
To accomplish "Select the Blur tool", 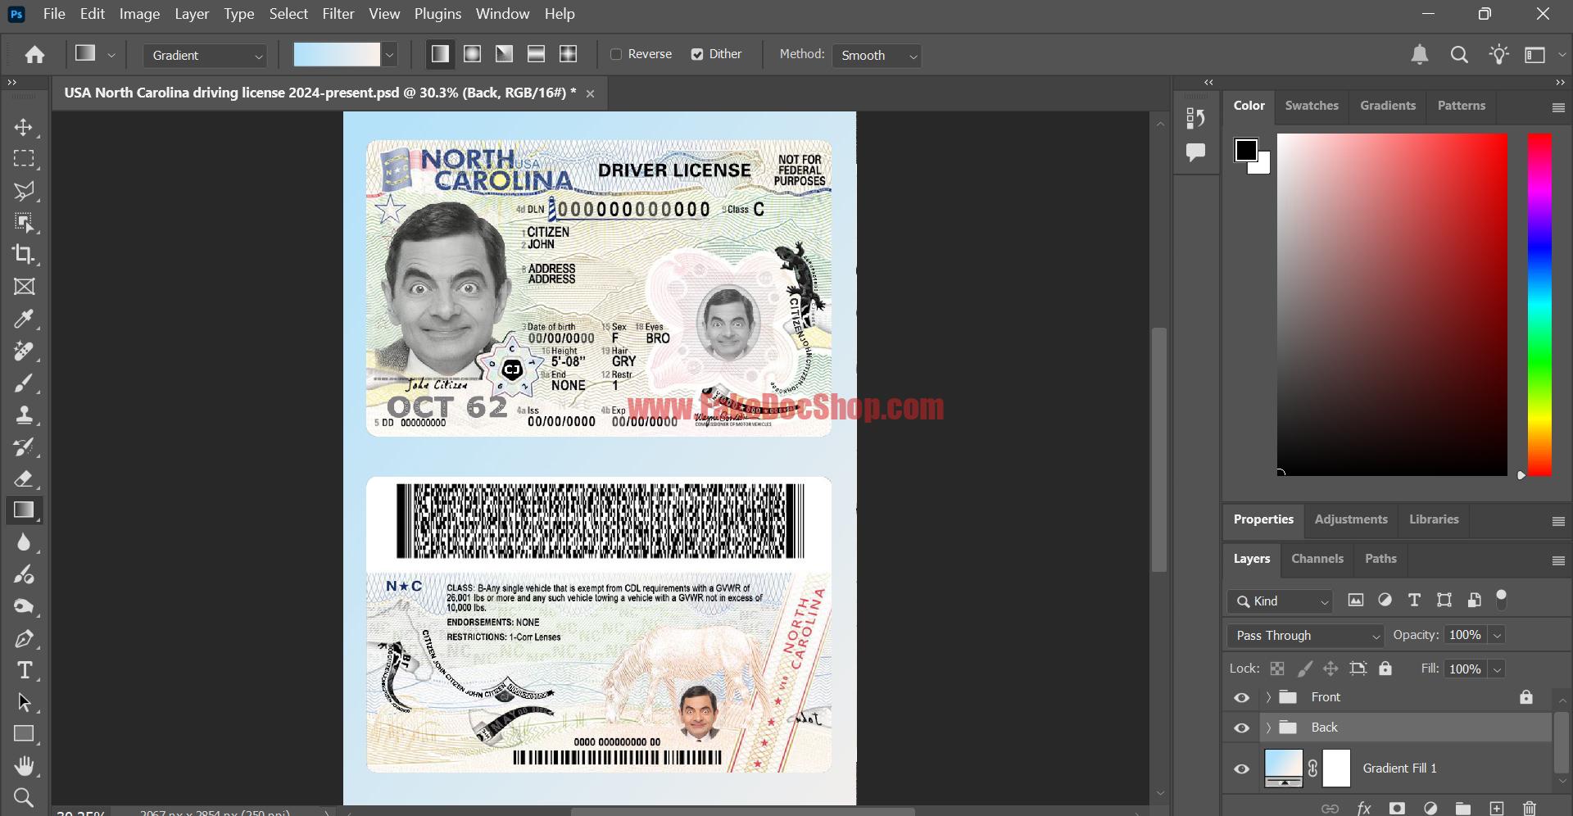I will pos(24,542).
